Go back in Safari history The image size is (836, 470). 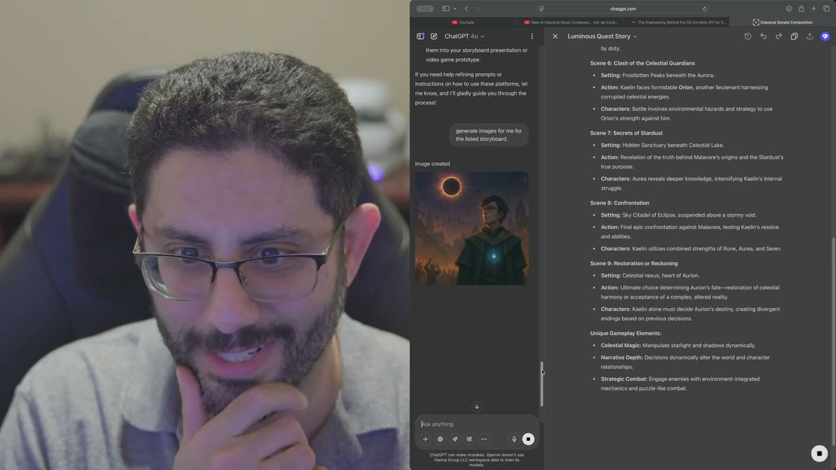(466, 8)
